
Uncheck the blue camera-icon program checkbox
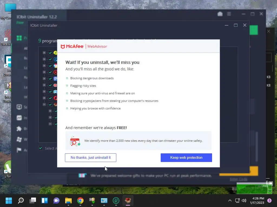[50, 92]
